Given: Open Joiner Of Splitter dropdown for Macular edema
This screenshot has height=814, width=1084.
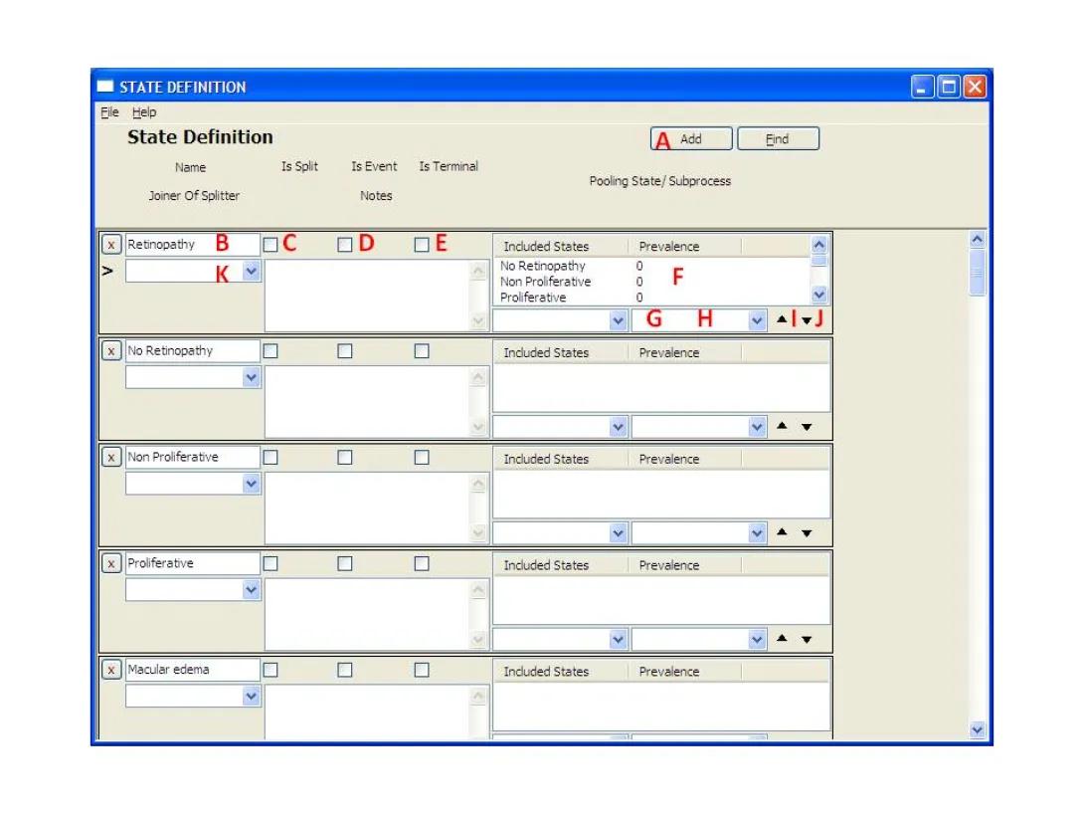Looking at the screenshot, I should point(252,697).
